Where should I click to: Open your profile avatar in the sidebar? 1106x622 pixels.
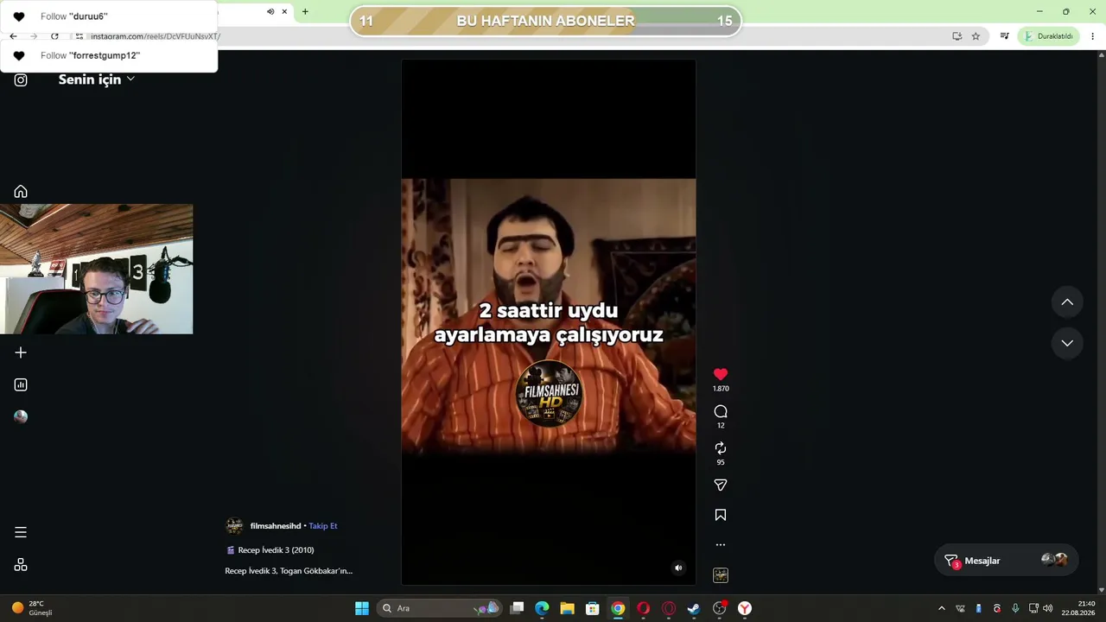[x=21, y=416]
